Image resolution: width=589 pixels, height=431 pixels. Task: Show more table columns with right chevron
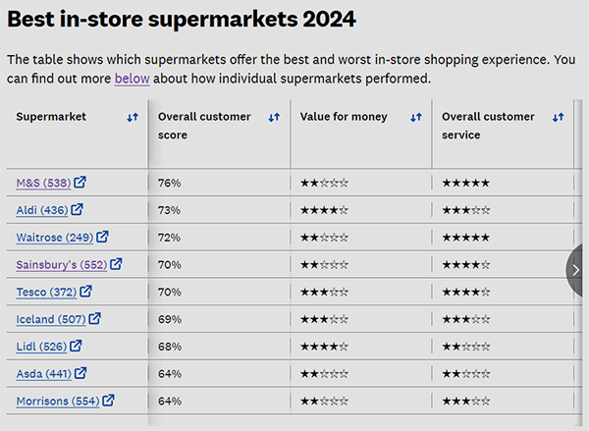(575, 270)
